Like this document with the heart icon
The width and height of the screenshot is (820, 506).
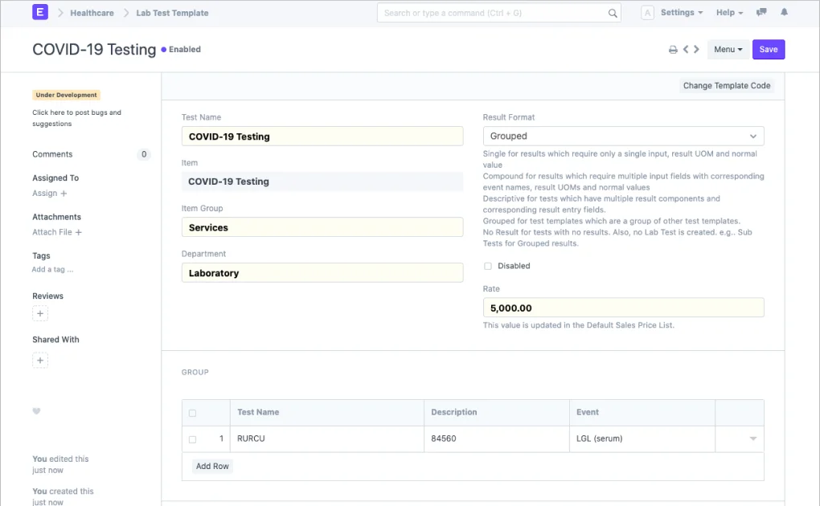coord(36,411)
